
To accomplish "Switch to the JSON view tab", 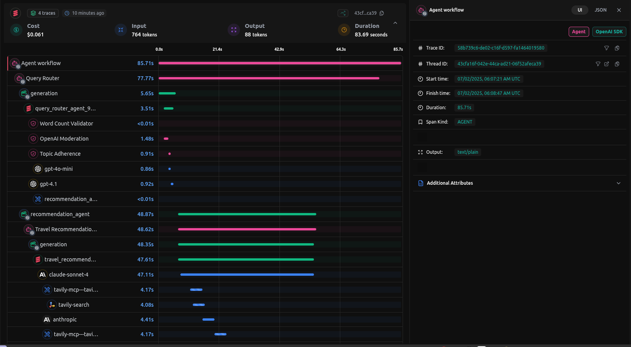I will (600, 10).
